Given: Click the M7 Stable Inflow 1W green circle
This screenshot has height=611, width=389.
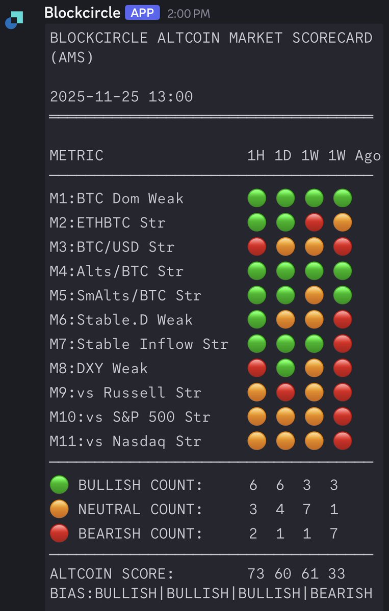Looking at the screenshot, I should click(314, 344).
